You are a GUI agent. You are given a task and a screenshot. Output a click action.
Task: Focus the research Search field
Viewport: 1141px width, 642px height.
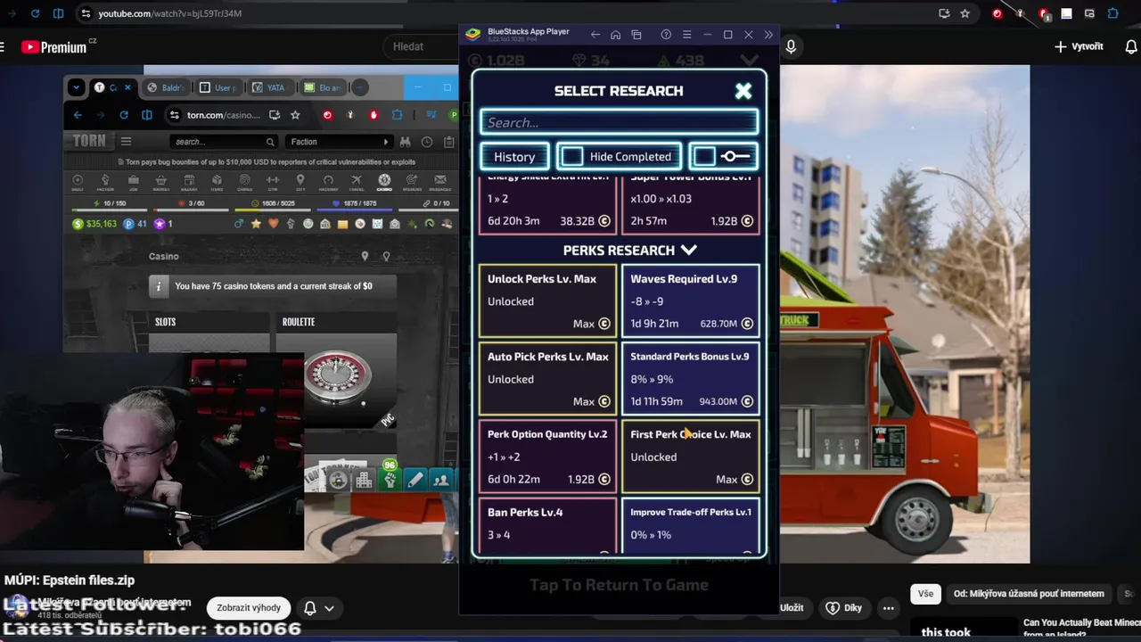point(619,122)
